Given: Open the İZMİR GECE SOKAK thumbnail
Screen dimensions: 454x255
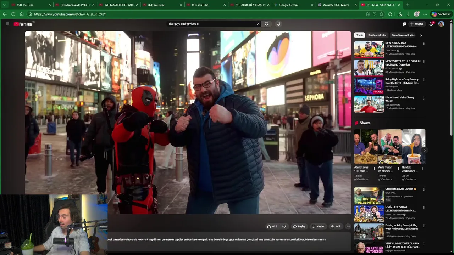Looking at the screenshot, I should pos(369,214).
